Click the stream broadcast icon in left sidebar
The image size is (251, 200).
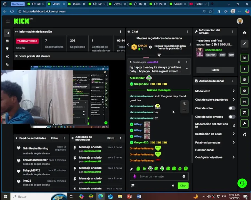7,33
